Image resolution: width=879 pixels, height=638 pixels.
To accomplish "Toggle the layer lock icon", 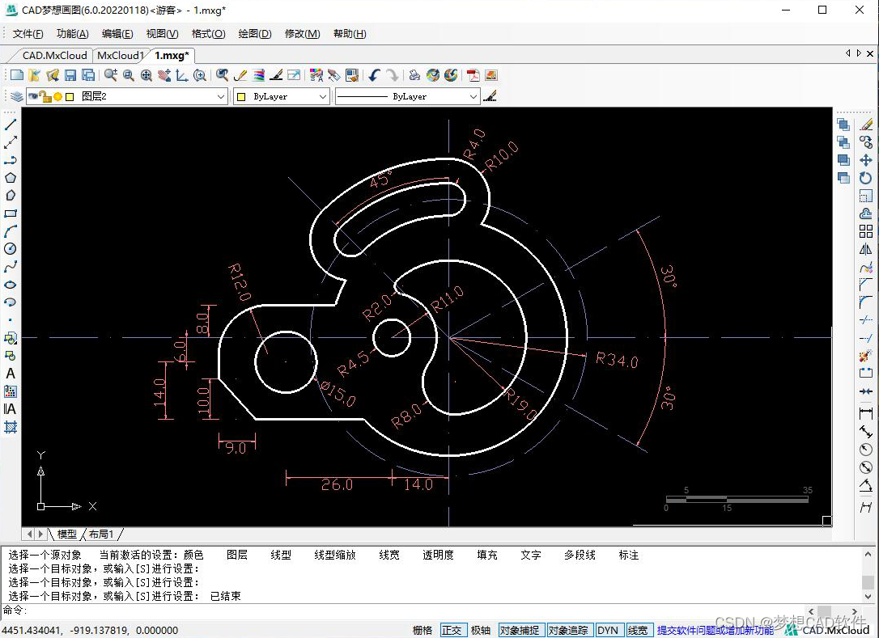I will (45, 96).
